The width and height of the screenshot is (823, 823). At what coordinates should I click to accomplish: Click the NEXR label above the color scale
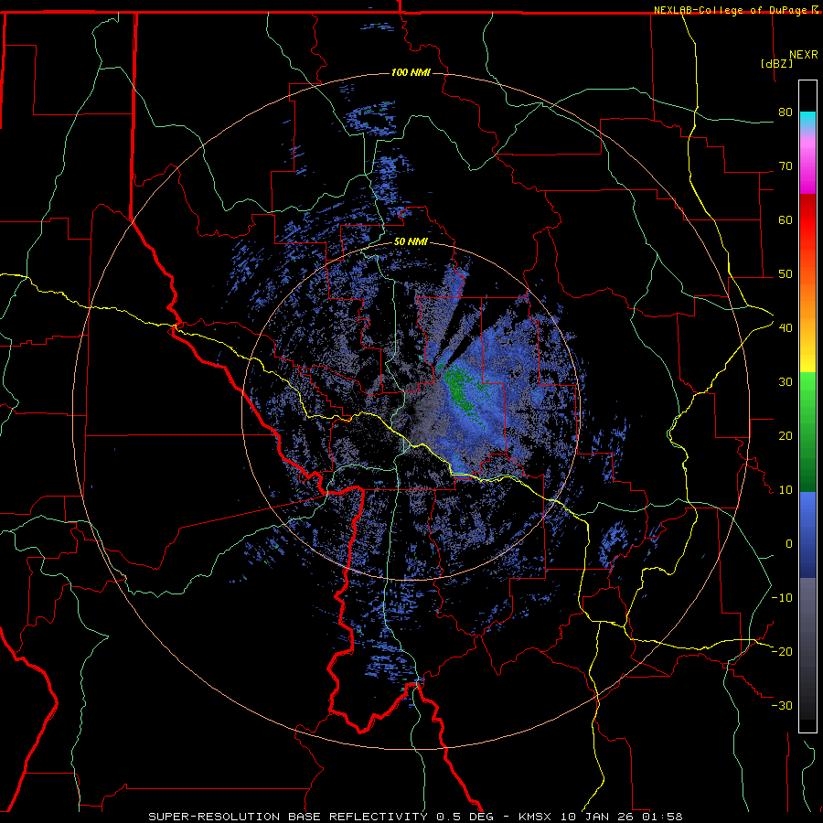coord(804,55)
